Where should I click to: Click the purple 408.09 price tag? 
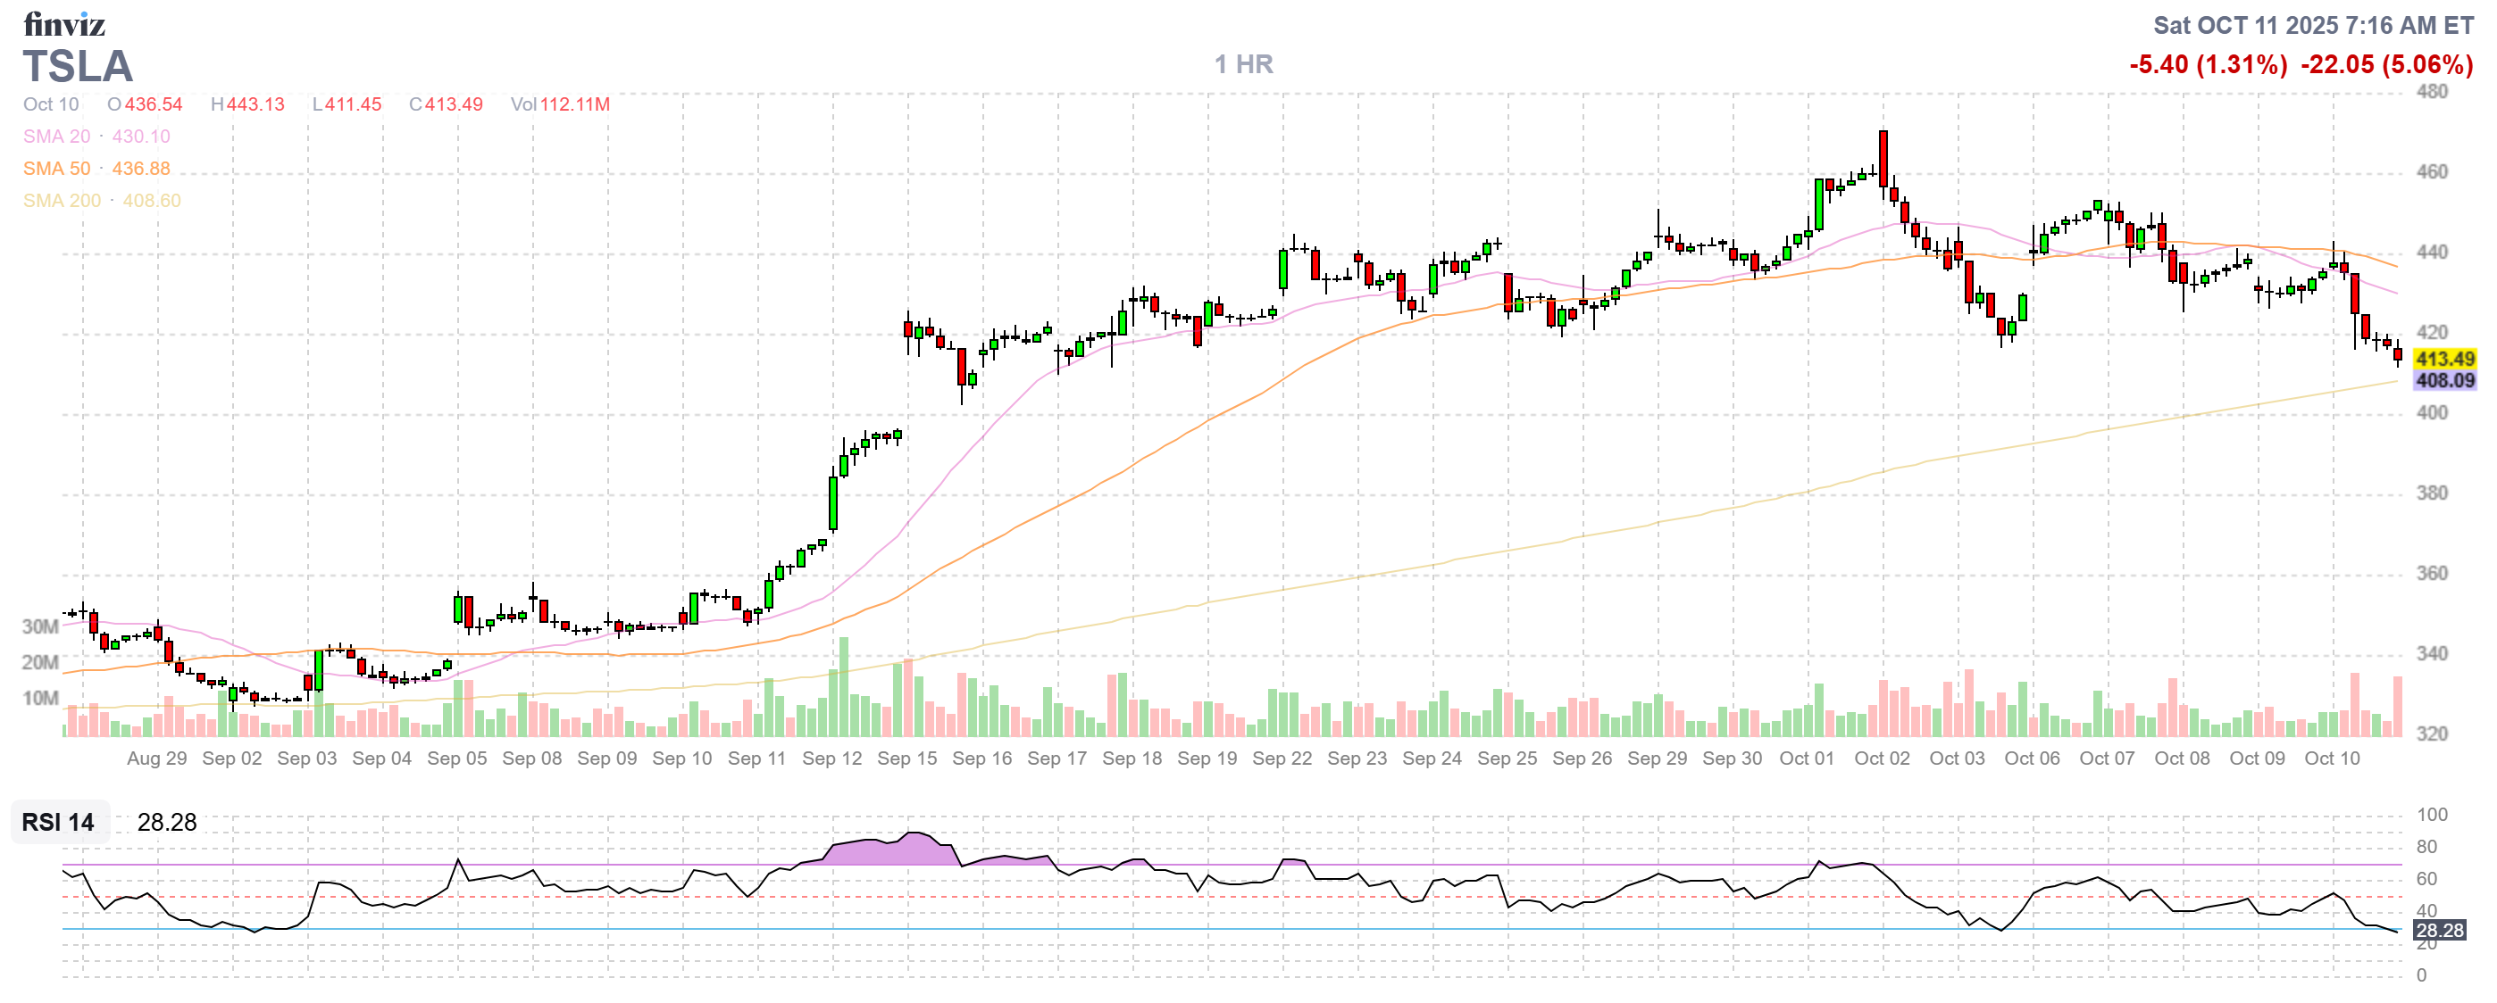(x=2443, y=380)
